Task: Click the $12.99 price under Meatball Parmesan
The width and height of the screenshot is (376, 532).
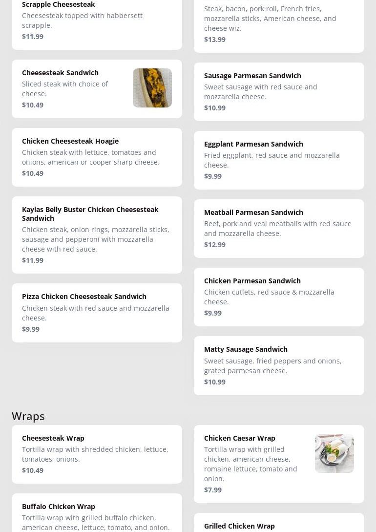Action: point(214,244)
